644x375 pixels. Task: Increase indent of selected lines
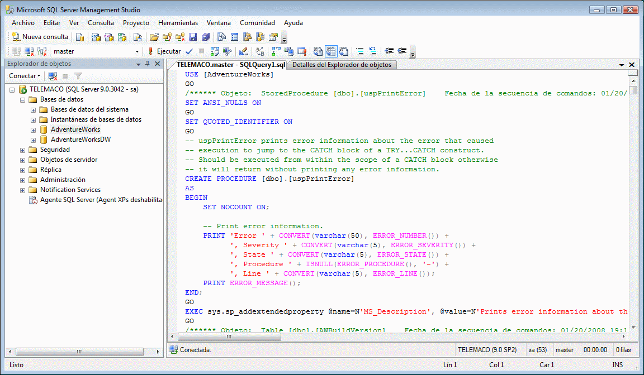(x=402, y=51)
